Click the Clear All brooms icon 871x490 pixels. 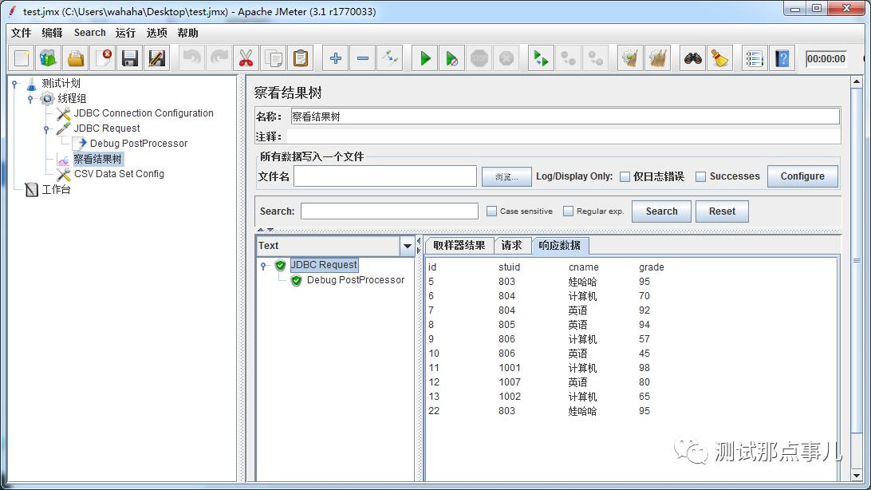click(658, 58)
